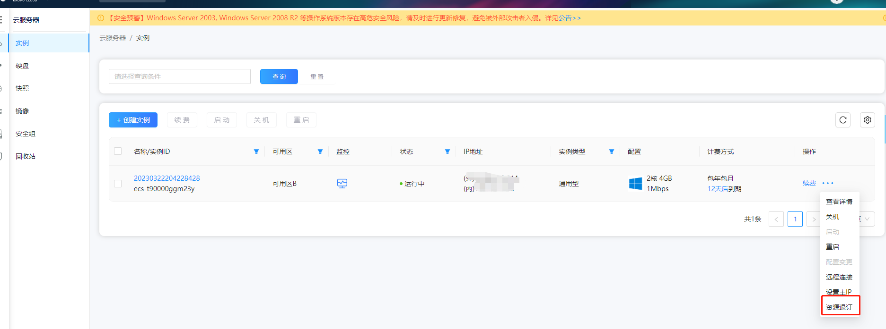
Task: Click the 启动 toolbar button
Action: (222, 120)
